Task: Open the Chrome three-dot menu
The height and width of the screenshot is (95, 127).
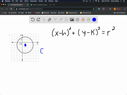Action: click(125, 9)
